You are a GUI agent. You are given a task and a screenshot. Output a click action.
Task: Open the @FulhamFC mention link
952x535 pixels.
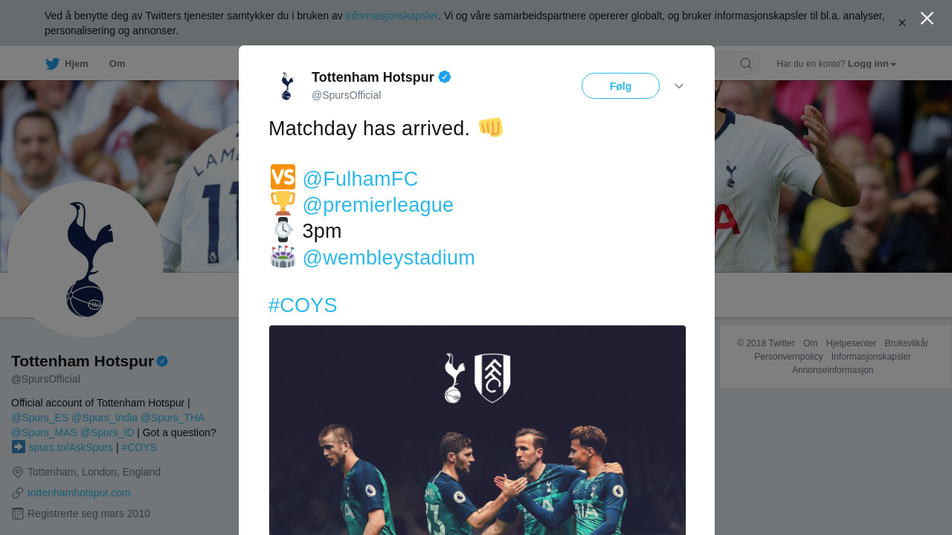point(360,179)
